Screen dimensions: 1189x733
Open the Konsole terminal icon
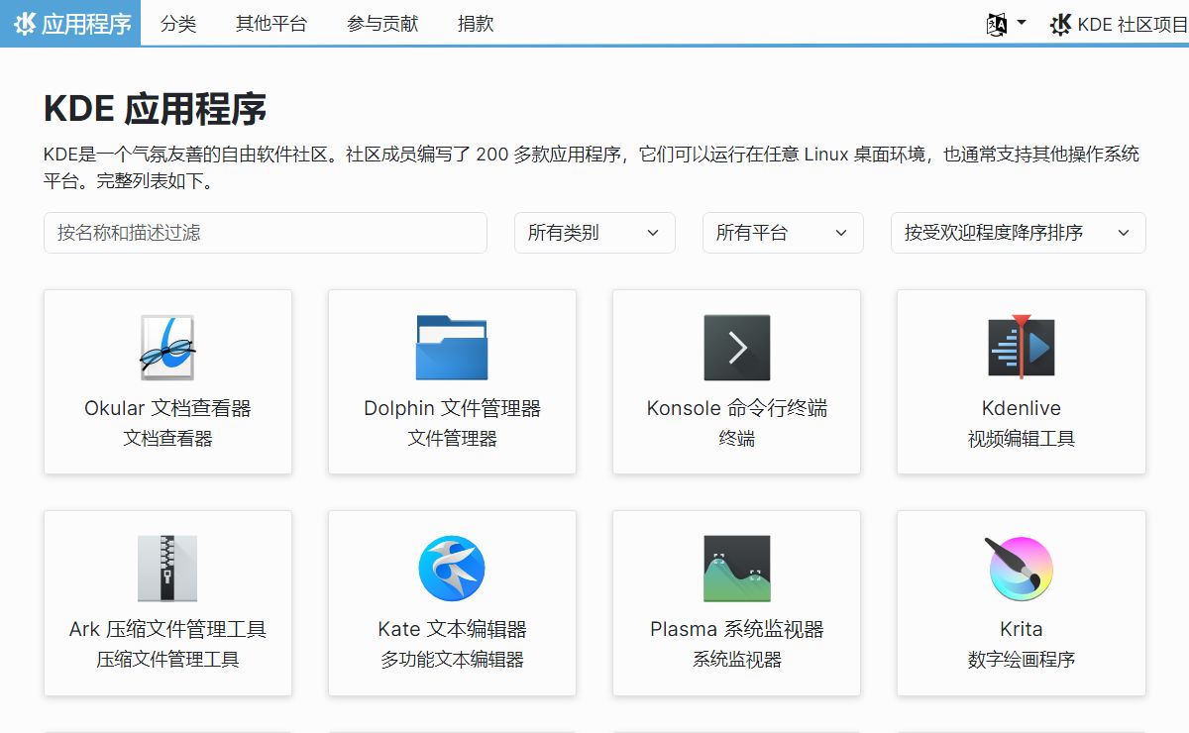click(736, 348)
